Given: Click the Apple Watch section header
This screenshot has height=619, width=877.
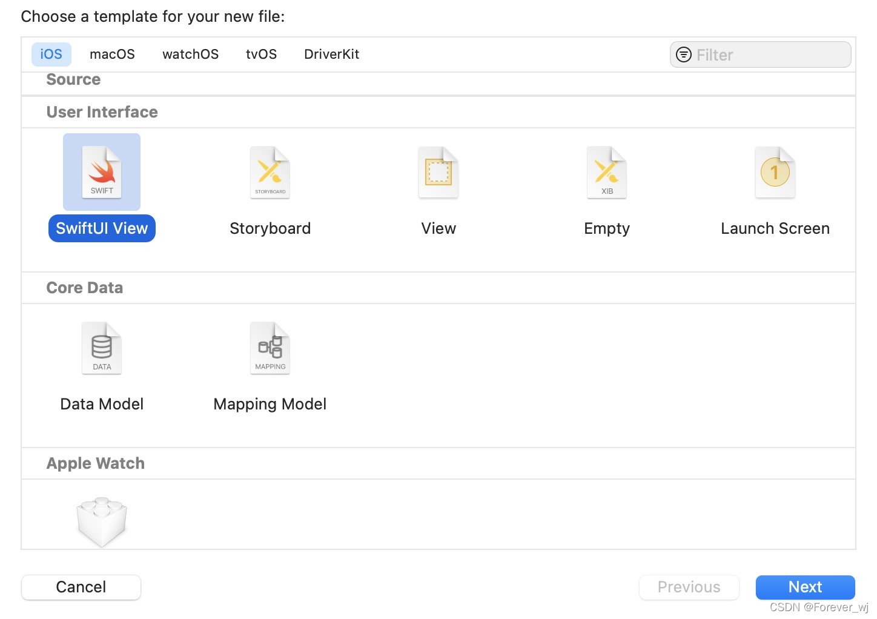Looking at the screenshot, I should [x=96, y=463].
